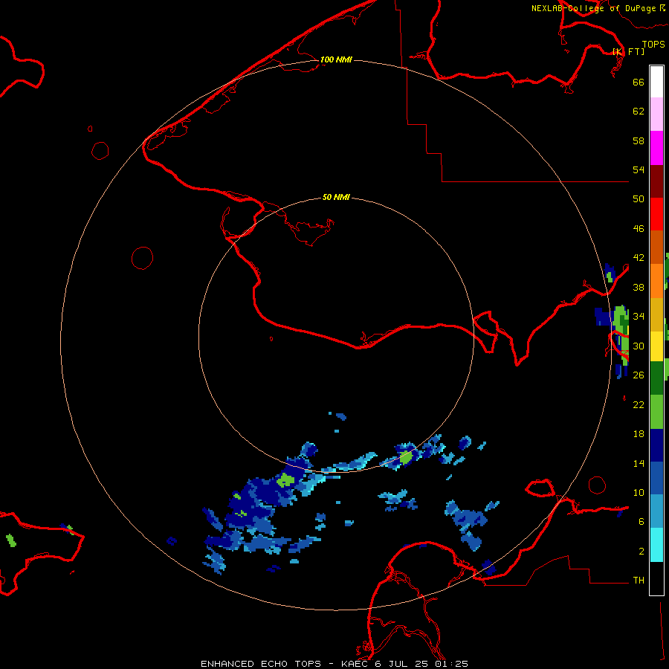Click the [K FT] units label
The height and width of the screenshot is (669, 669).
tap(628, 51)
